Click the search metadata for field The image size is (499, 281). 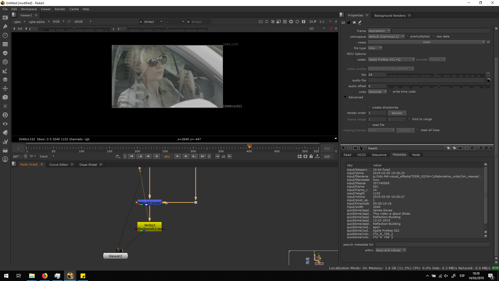click(x=432, y=245)
